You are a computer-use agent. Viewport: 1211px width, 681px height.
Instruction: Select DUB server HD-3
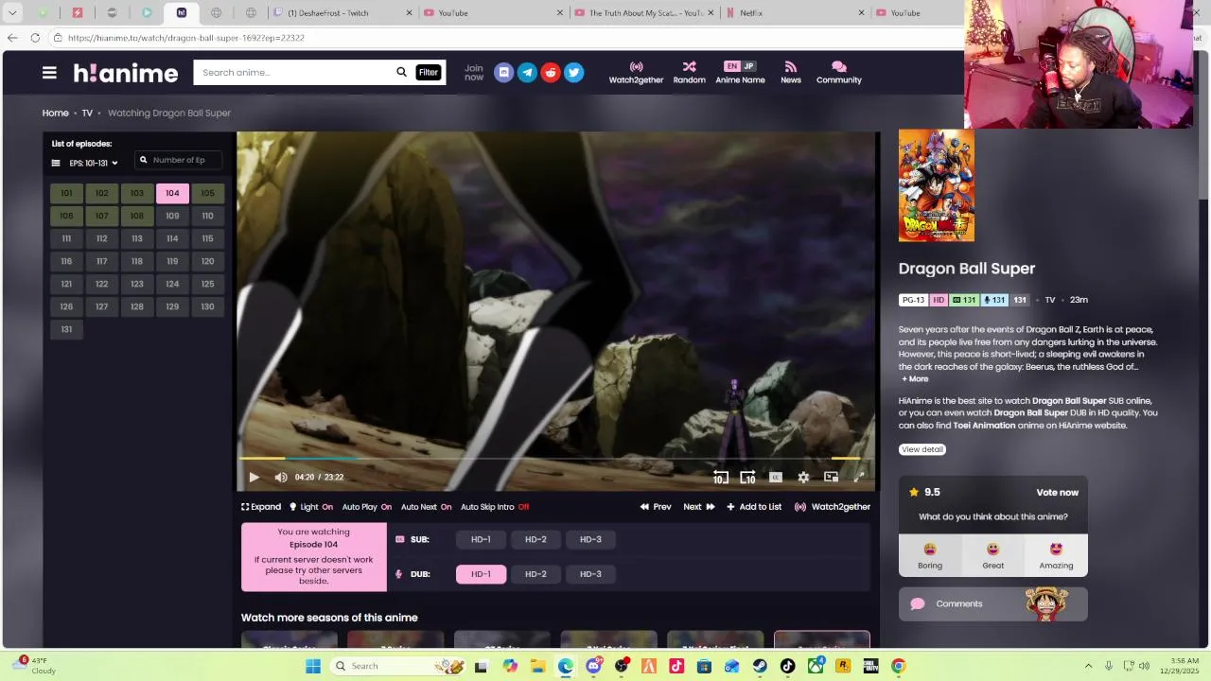590,574
